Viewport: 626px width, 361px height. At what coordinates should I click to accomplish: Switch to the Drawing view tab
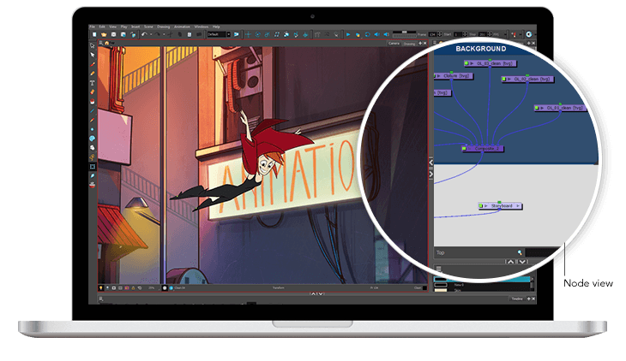click(x=409, y=44)
